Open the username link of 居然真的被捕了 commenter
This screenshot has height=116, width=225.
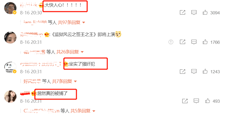(25, 94)
